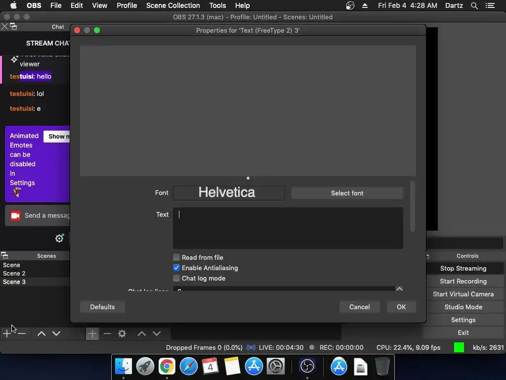Open source properties gear icon
This screenshot has width=506, height=380.
(122, 333)
